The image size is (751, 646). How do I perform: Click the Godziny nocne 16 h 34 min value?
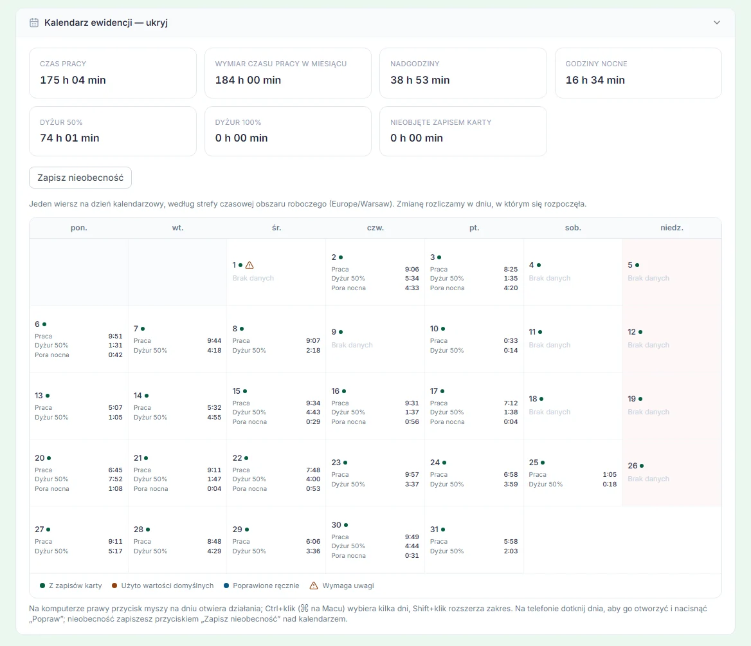coord(595,80)
